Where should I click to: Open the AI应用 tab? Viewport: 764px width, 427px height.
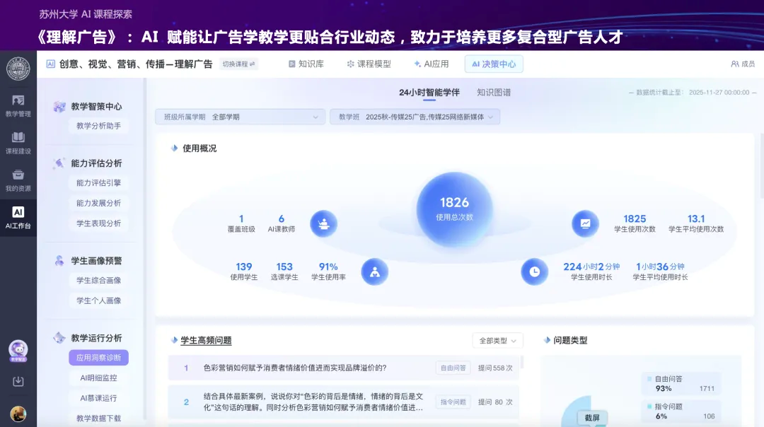click(432, 64)
